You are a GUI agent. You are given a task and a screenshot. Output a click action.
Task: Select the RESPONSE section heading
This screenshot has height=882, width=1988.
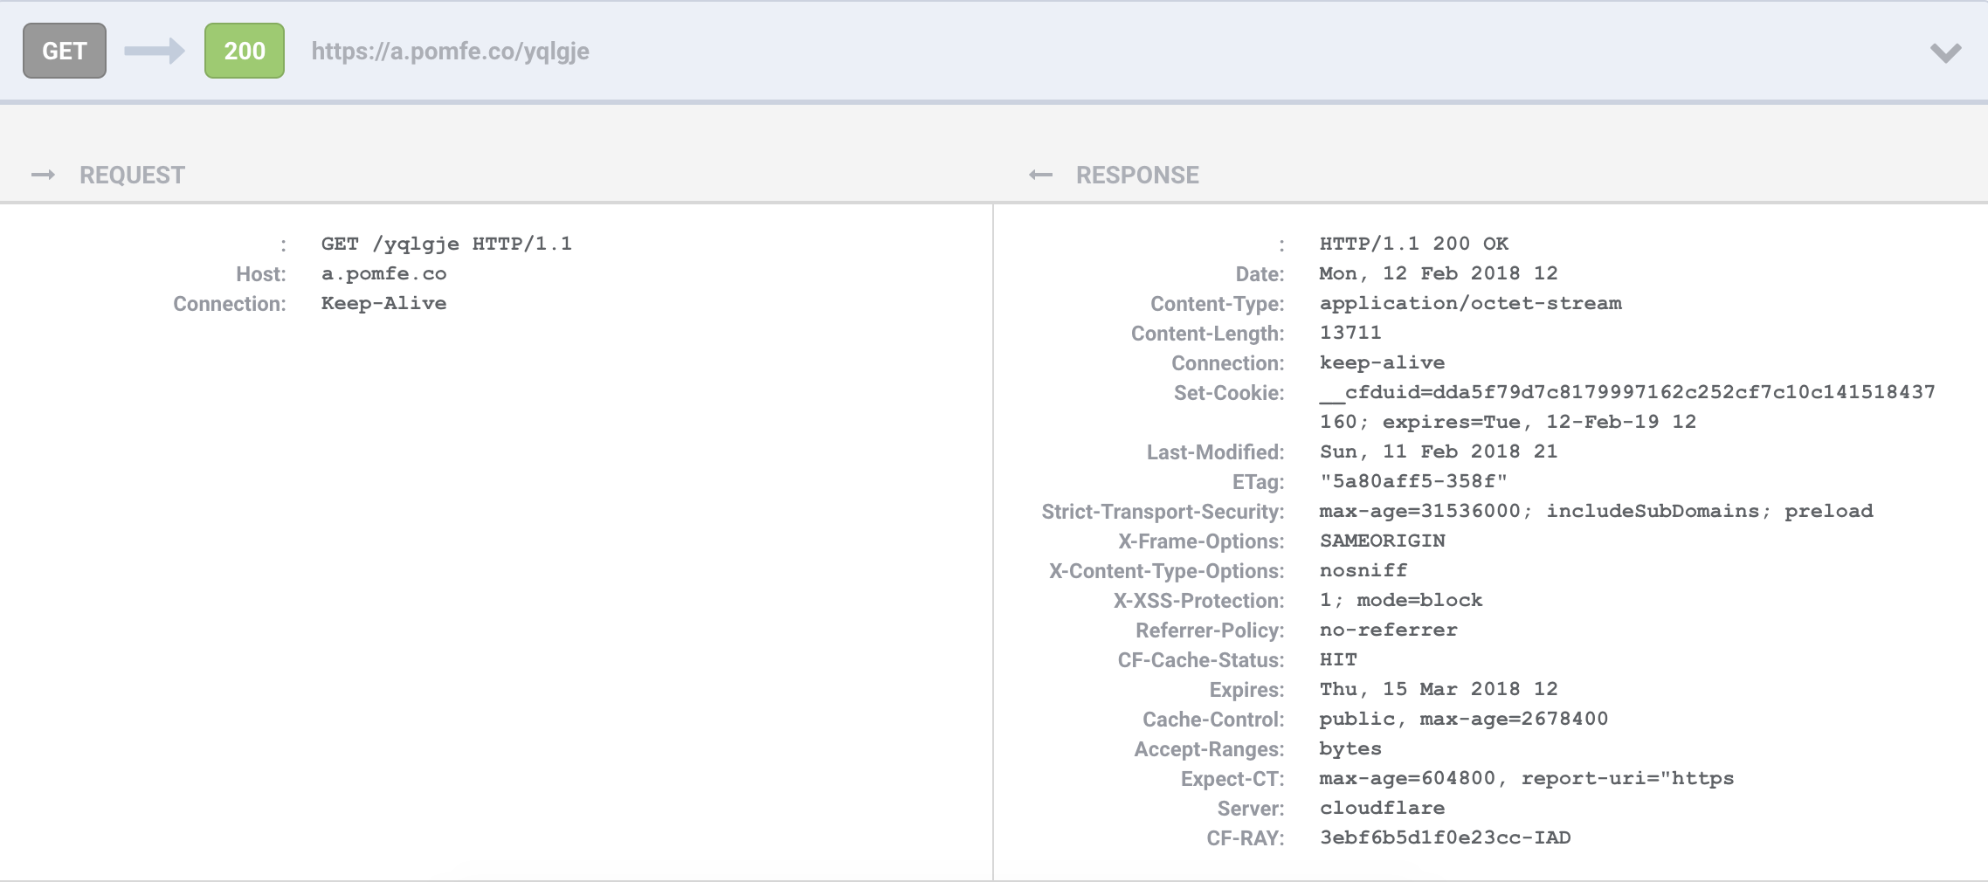pos(1137,176)
